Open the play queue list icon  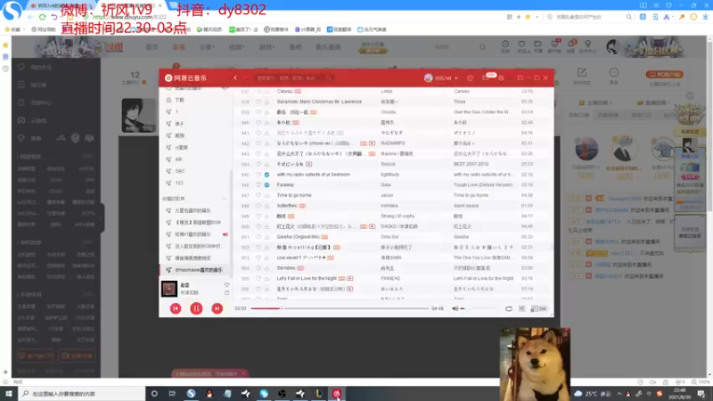point(539,308)
